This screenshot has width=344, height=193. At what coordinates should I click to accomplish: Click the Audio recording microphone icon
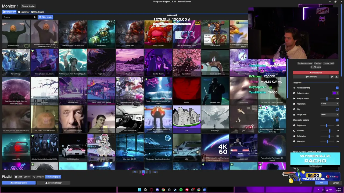coord(294,88)
